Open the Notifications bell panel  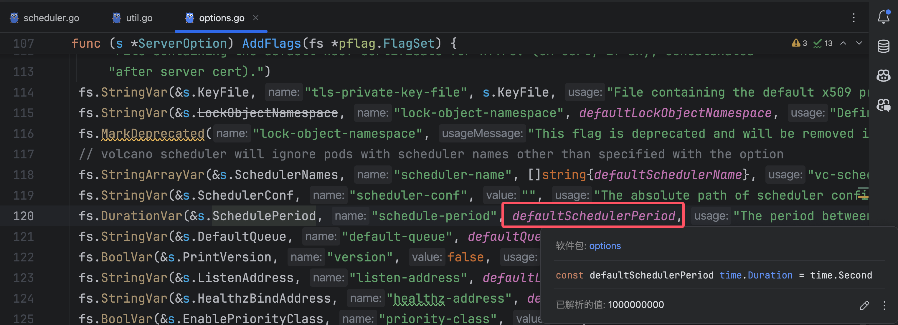coord(883,17)
